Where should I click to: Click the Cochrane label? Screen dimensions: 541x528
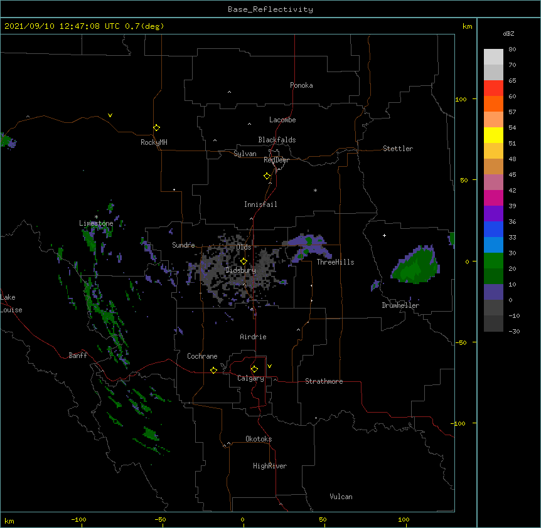coord(202,356)
